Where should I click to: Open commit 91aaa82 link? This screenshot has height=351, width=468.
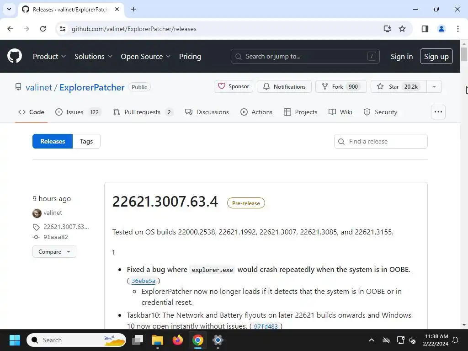point(55,237)
